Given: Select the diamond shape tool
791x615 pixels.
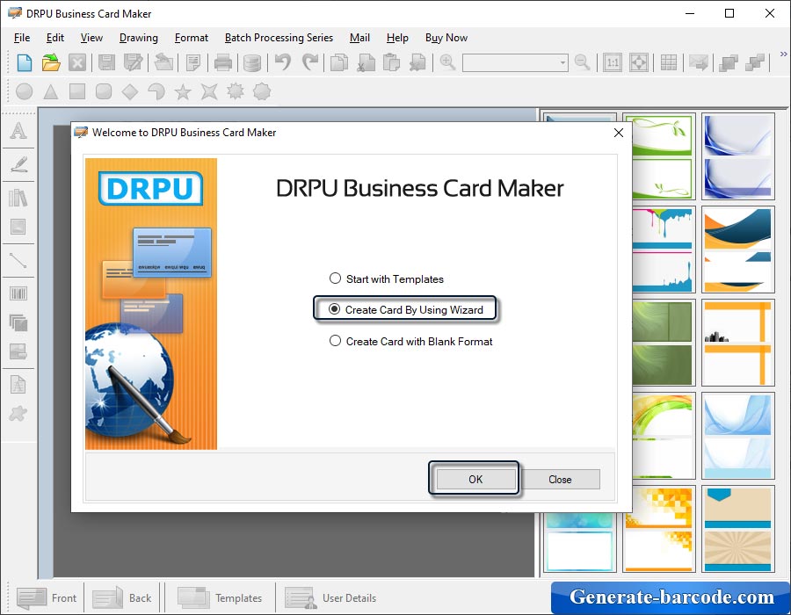Looking at the screenshot, I should point(130,91).
